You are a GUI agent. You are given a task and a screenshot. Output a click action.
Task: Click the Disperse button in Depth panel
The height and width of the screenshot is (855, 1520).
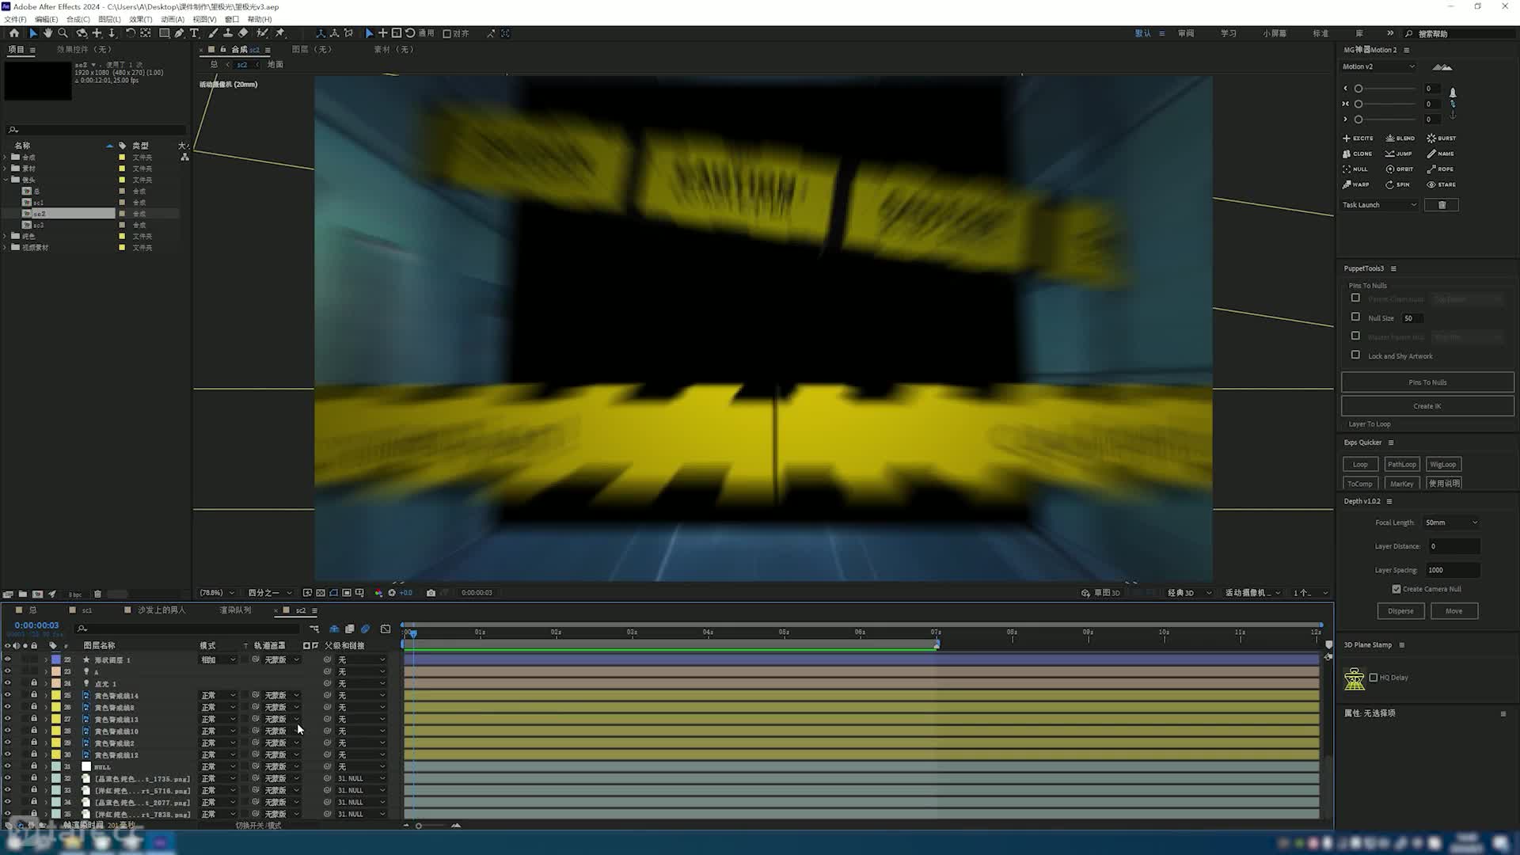point(1400,611)
